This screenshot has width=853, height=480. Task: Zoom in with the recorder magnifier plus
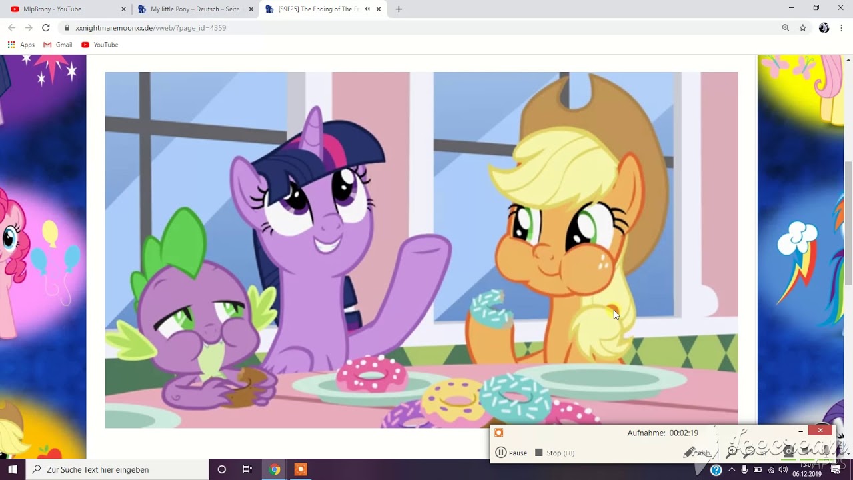[732, 451]
